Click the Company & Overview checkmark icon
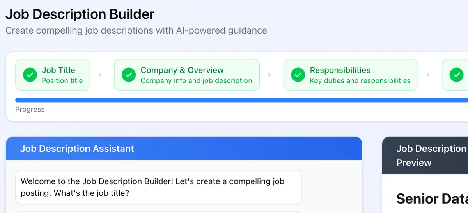Screen dimensions: 468x213 point(129,75)
